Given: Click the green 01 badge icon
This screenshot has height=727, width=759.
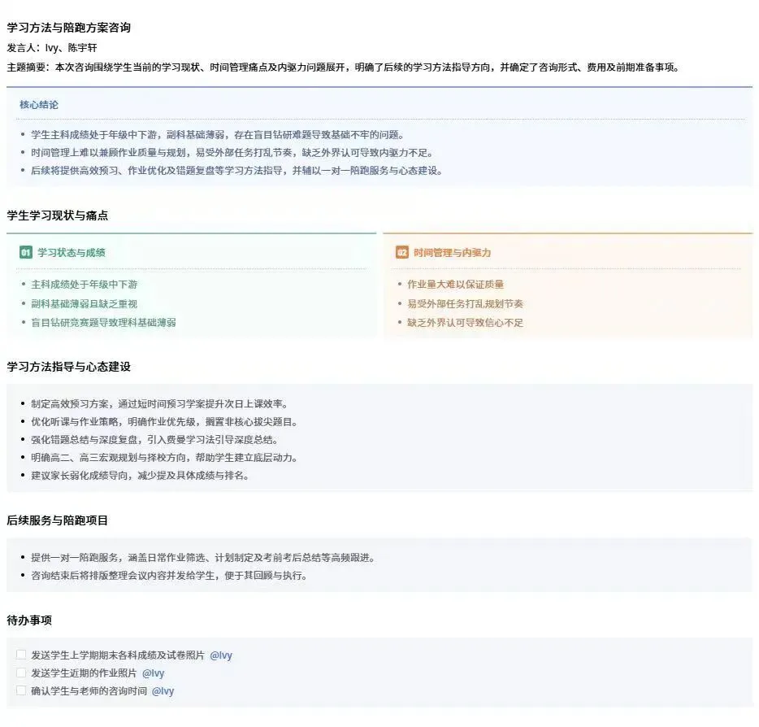Looking at the screenshot, I should point(26,252).
